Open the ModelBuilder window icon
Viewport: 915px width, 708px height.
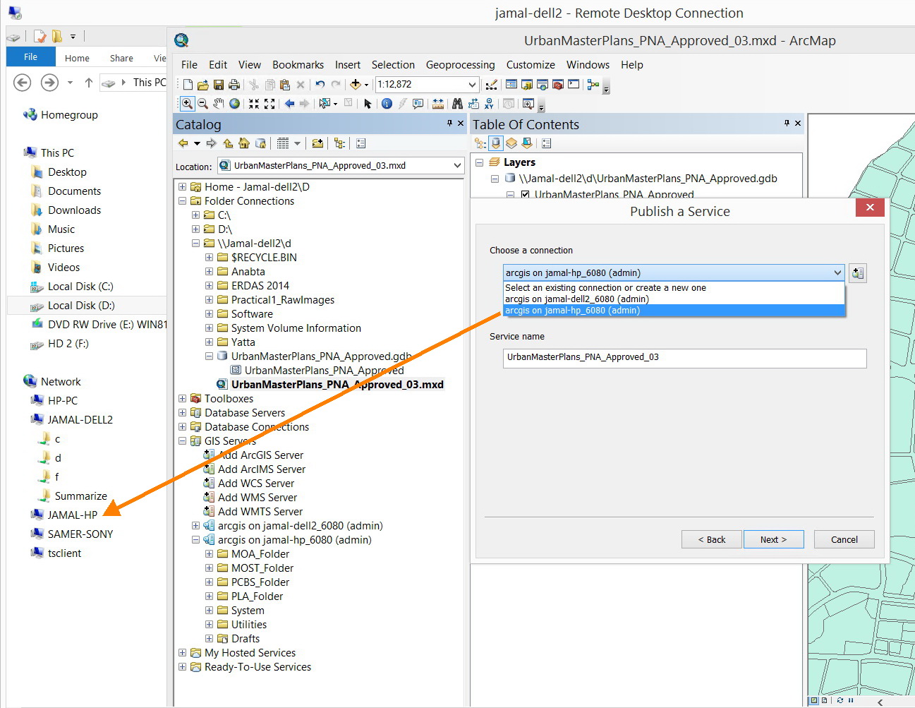click(593, 85)
